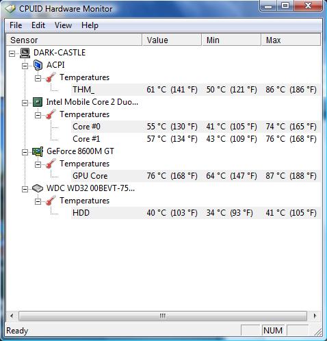327x341 pixels.
Task: Click the horizontal scrollbar right arrow
Action: coord(315,316)
